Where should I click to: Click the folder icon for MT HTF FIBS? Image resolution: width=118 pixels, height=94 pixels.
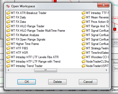click(x=8, y=48)
